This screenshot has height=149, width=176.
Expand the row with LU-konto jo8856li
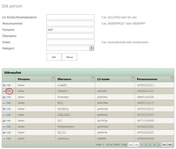(x=4, y=138)
